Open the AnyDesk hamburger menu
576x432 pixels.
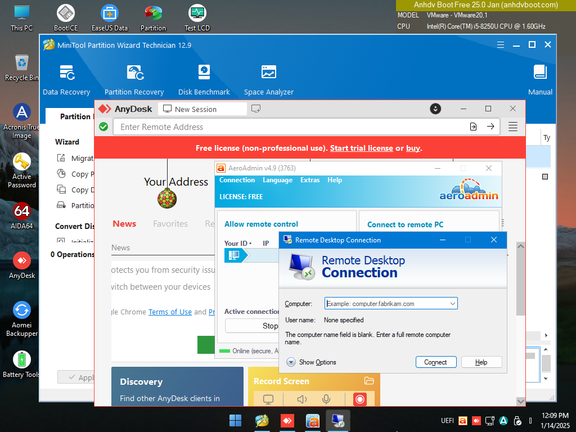pos(512,127)
